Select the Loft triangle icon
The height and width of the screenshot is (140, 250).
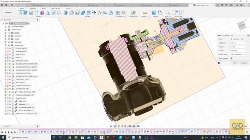point(48,12)
